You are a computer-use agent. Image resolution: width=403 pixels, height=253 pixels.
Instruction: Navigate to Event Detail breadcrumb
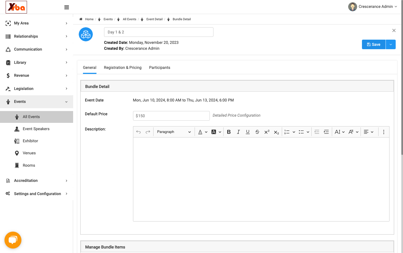154,19
